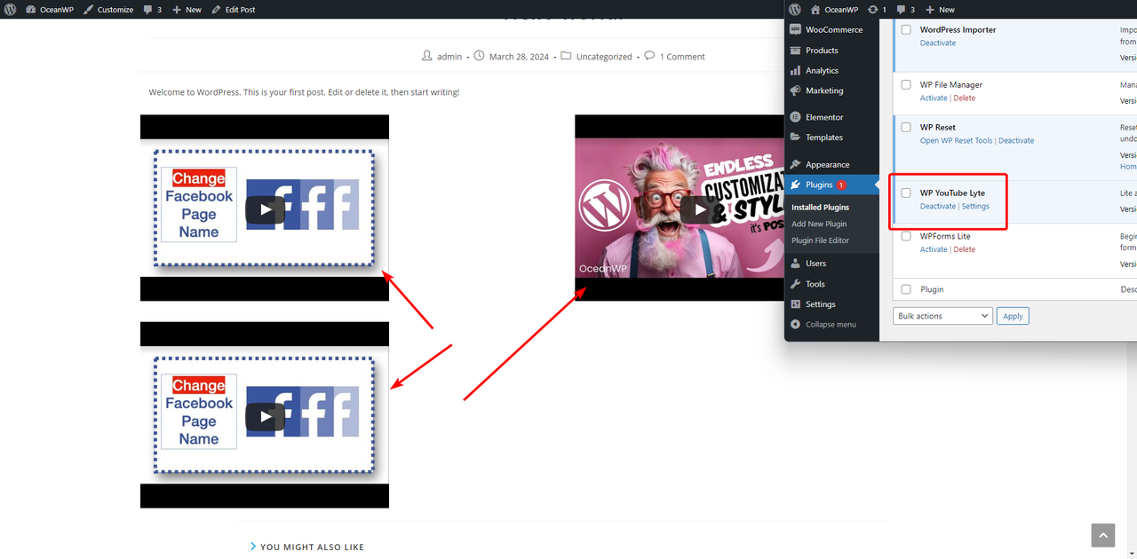Open WP Reset Tools link

tap(956, 141)
